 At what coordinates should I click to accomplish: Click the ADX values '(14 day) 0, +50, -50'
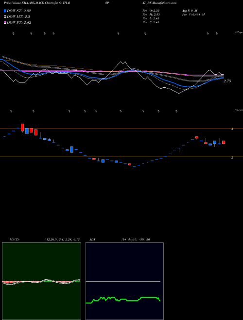[x=136, y=240]
